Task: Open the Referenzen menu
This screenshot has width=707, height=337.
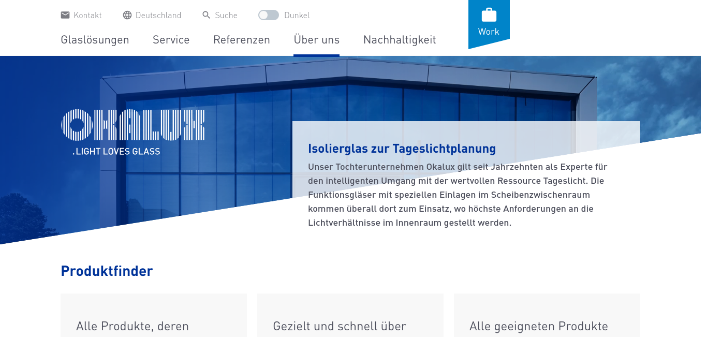Action: coord(242,40)
